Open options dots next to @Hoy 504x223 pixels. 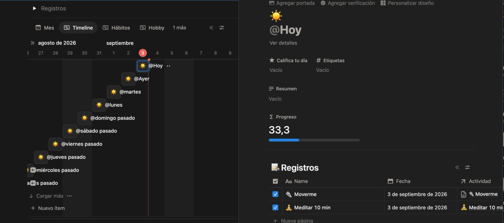[168, 66]
